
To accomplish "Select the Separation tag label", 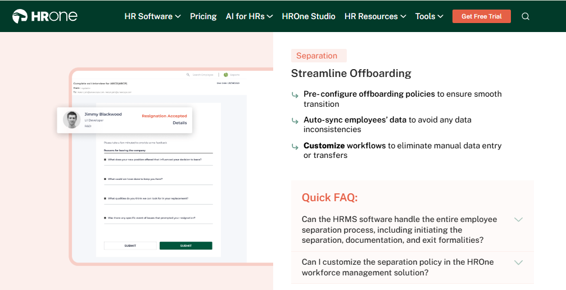I will point(319,56).
